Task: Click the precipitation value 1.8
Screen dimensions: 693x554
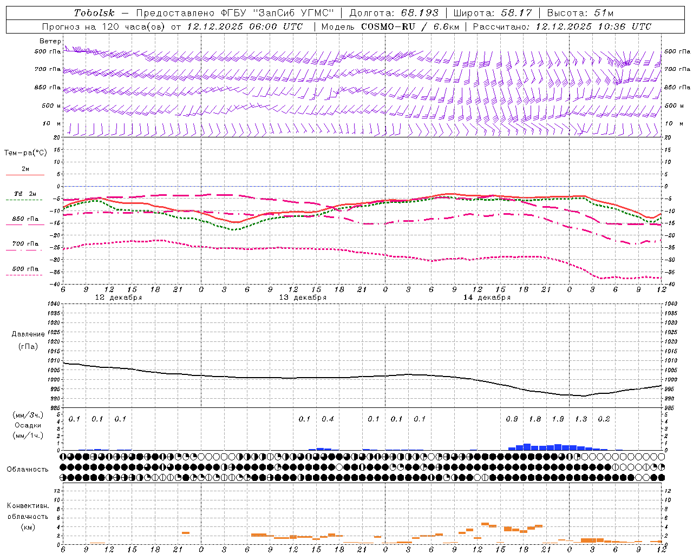Action: 535,419
